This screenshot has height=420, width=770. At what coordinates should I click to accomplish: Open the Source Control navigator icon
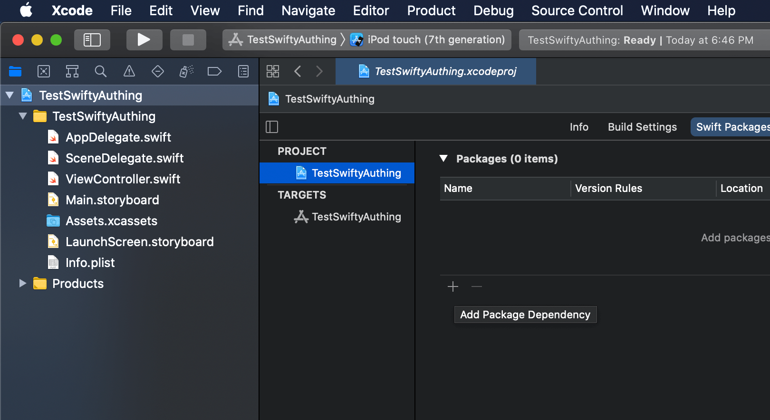(x=44, y=72)
